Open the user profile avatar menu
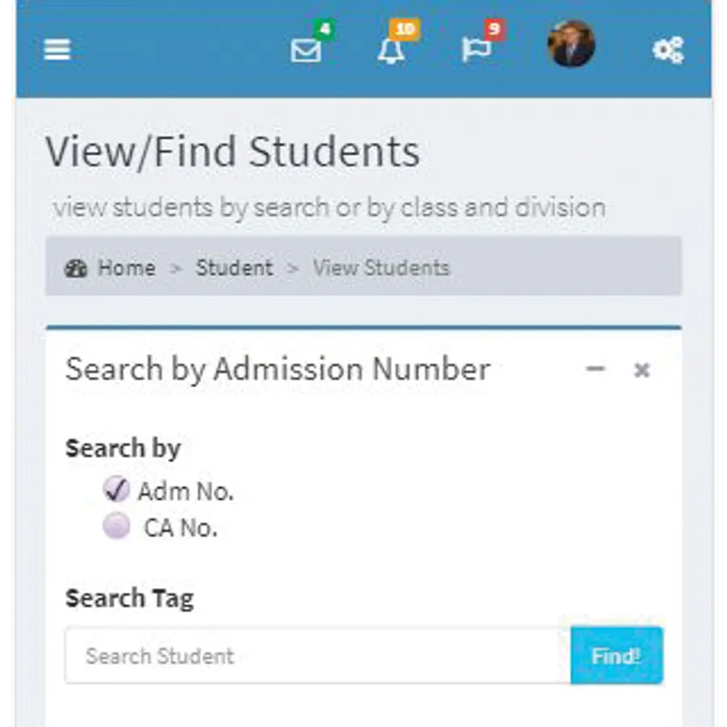The width and height of the screenshot is (727, 727). [x=571, y=44]
